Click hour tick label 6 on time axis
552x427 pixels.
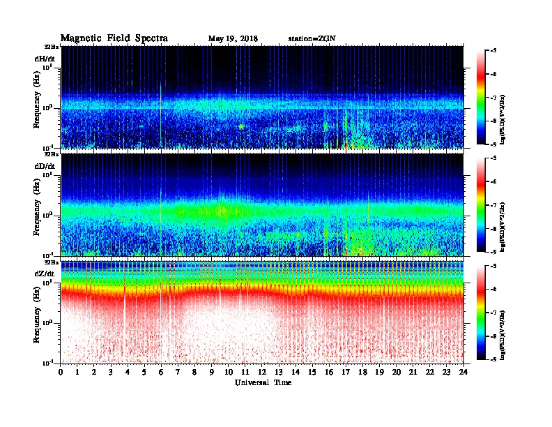tap(161, 373)
